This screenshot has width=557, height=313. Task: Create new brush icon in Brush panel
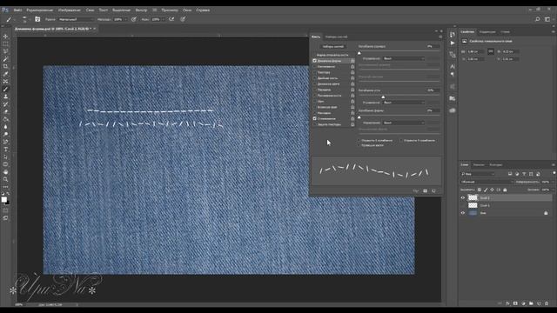point(433,191)
